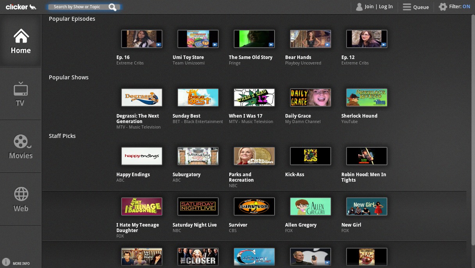This screenshot has width=475, height=268.
Task: Open the Sherlock Hound thumbnail
Action: pos(367,98)
